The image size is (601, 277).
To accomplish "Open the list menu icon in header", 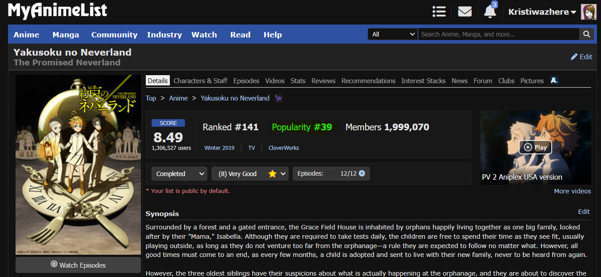I will click(439, 11).
